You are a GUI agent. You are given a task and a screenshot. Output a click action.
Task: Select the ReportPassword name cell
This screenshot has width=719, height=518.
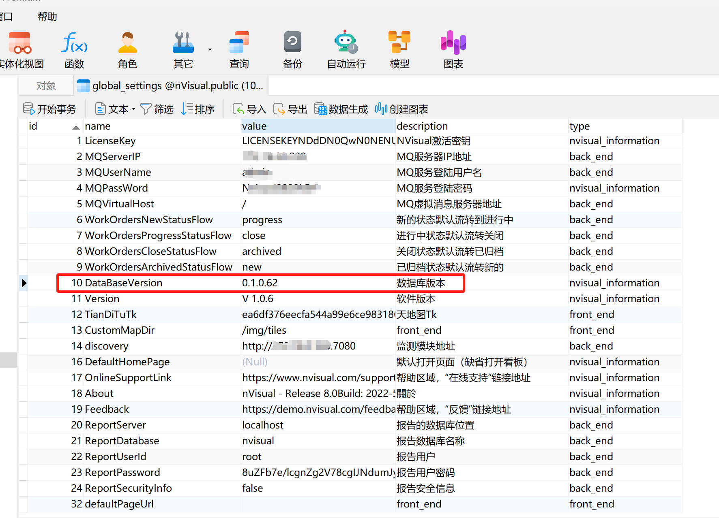[x=162, y=473]
